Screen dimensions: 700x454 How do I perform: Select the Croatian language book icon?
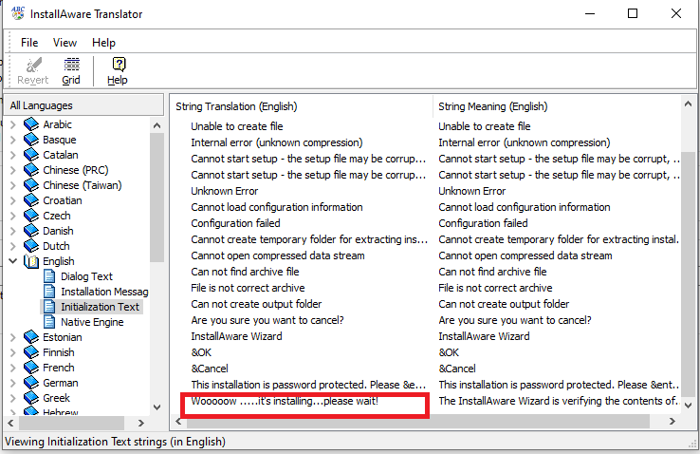(x=31, y=200)
